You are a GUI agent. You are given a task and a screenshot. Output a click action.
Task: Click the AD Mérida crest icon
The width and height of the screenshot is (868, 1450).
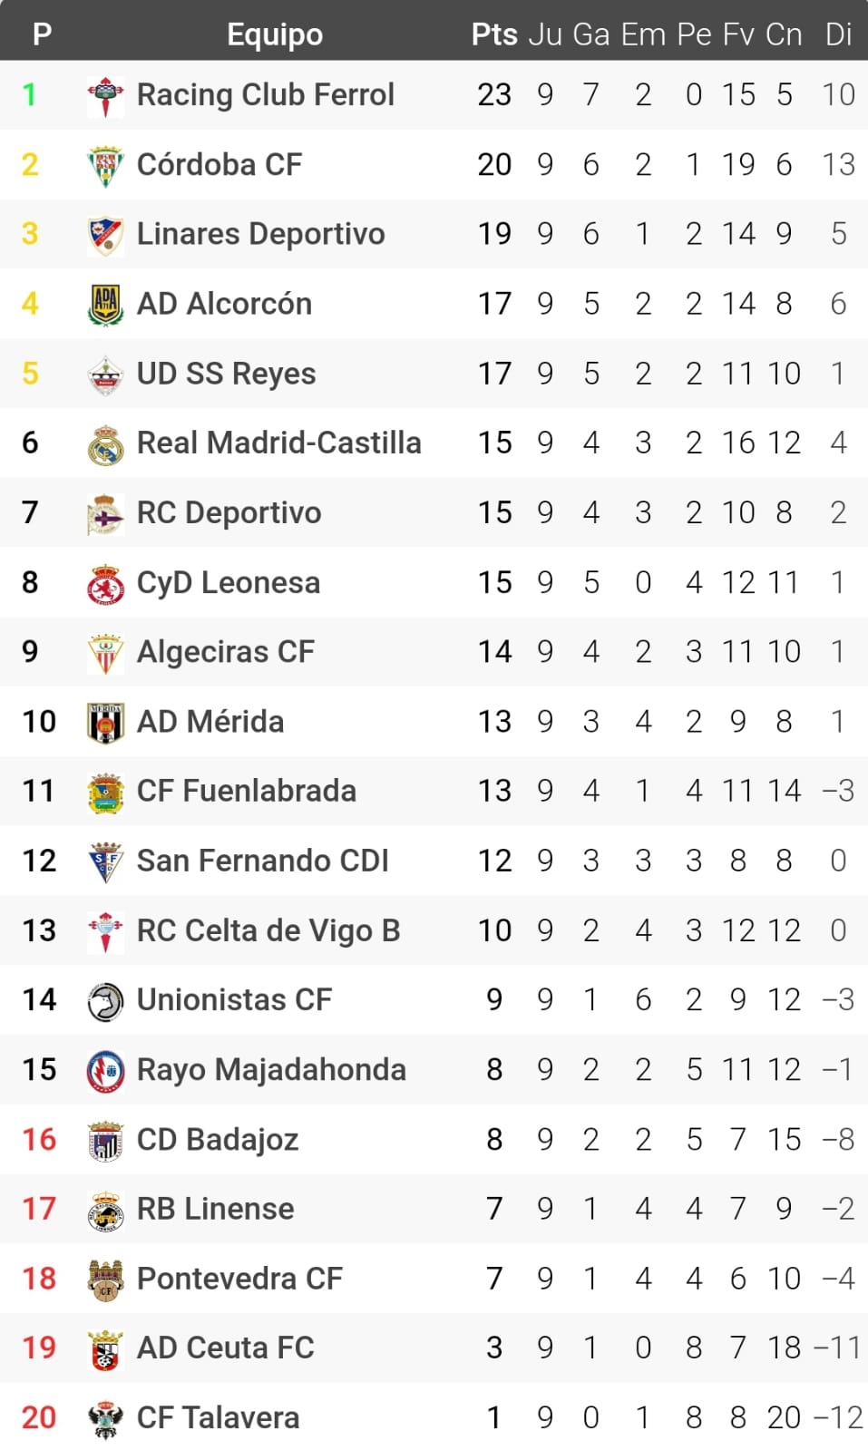coord(105,722)
